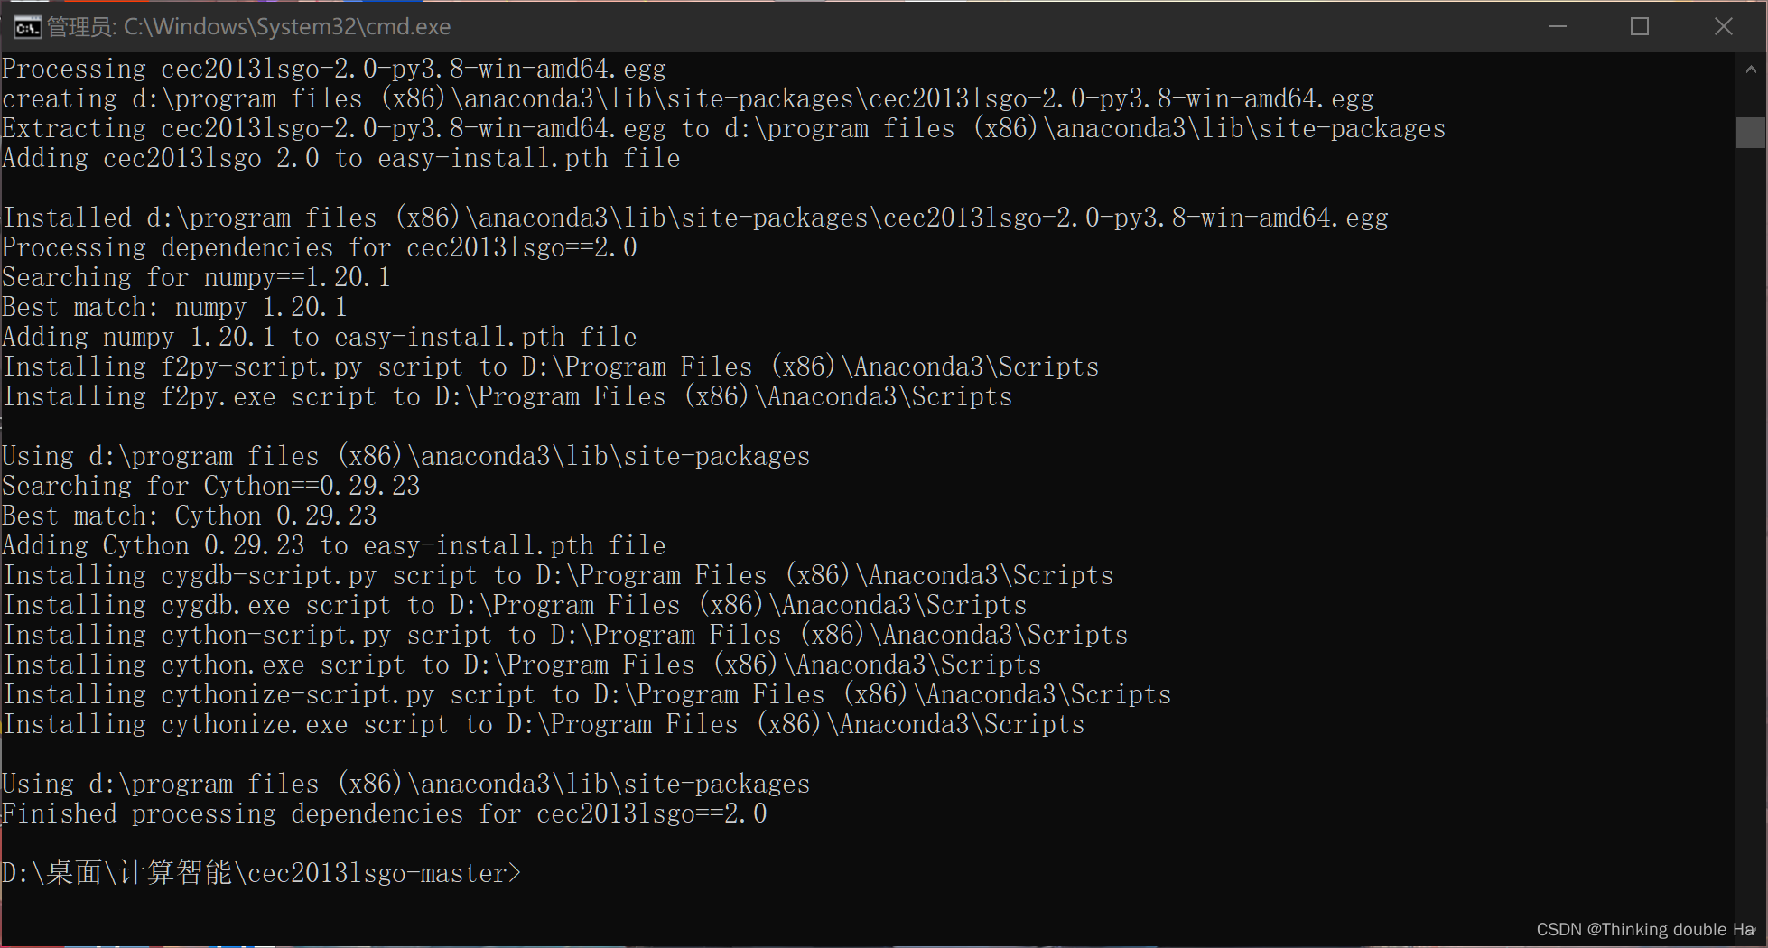Click the close window icon
Viewport: 1768px width, 948px height.
coord(1723,26)
